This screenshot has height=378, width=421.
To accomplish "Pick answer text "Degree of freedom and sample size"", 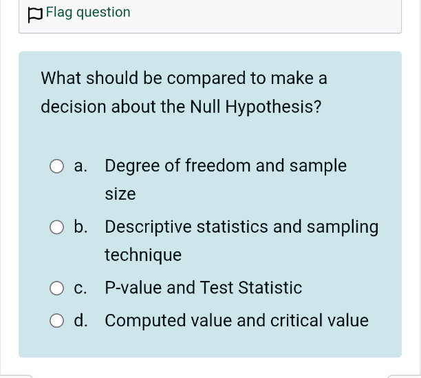I will [x=226, y=180].
